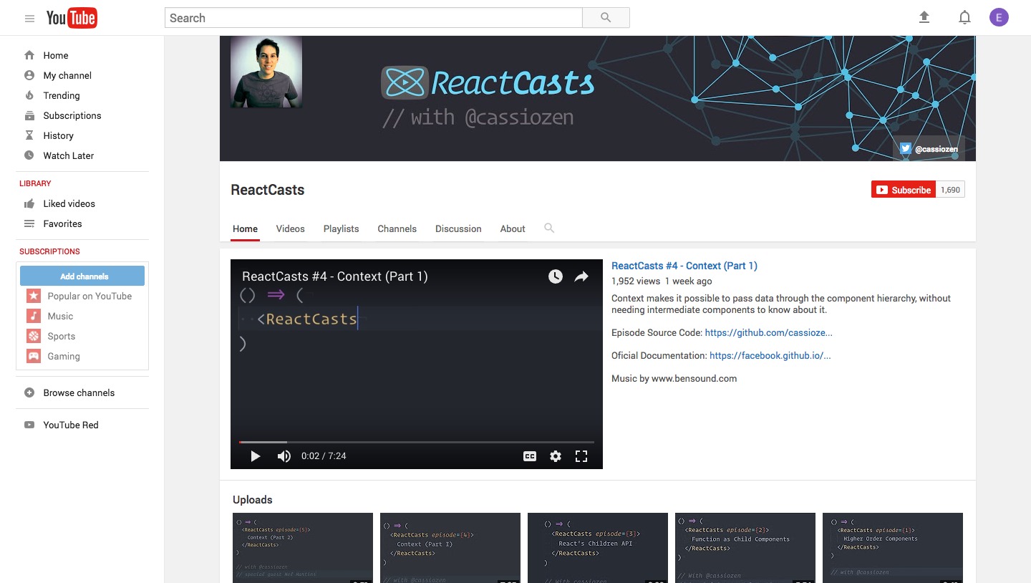Open YouTube notifications bell
The image size is (1031, 583).
tap(964, 16)
